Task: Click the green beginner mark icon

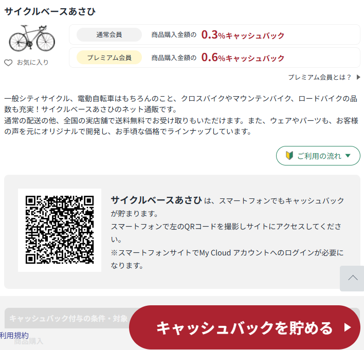Action: click(289, 156)
